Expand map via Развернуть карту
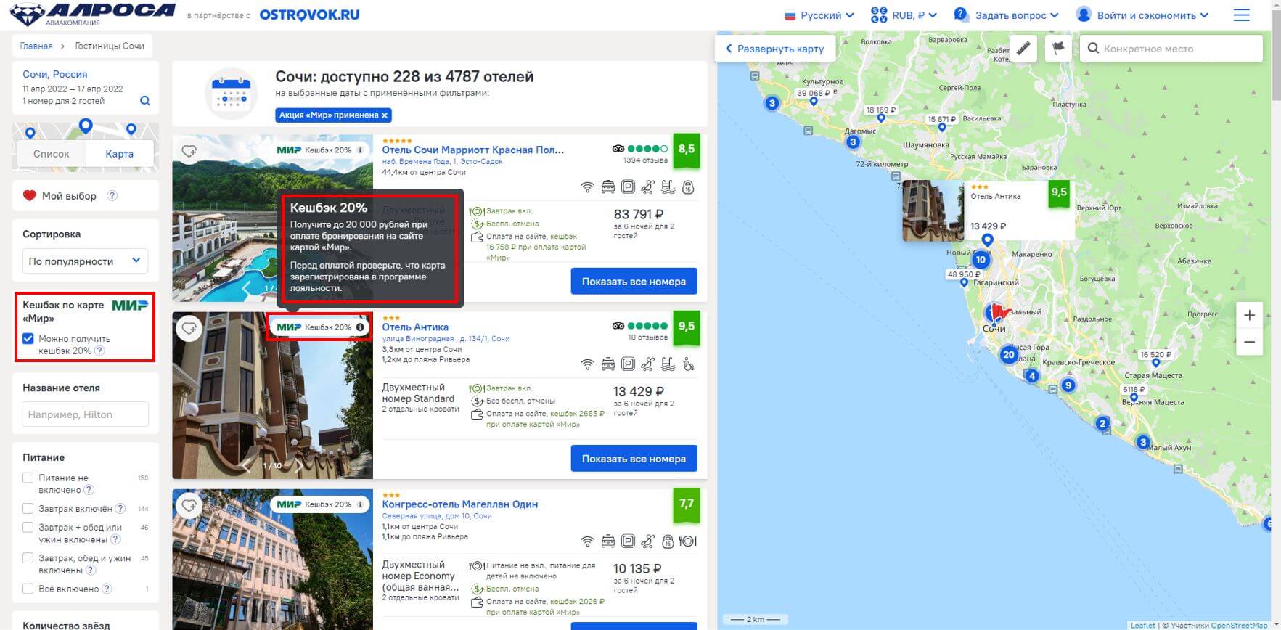The height and width of the screenshot is (630, 1281). pos(774,49)
